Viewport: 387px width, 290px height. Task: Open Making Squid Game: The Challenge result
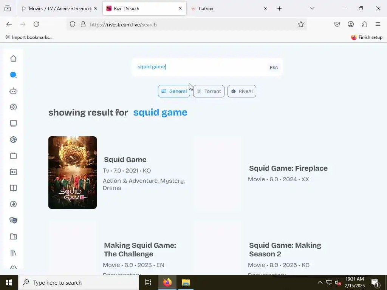140,250
